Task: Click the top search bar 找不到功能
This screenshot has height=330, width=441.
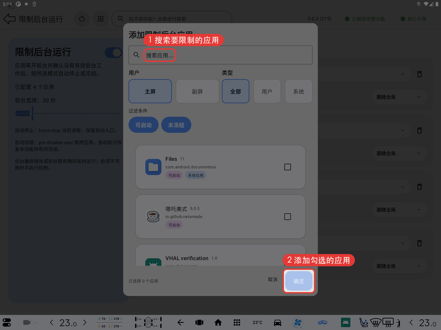Action: pyautogui.click(x=172, y=19)
